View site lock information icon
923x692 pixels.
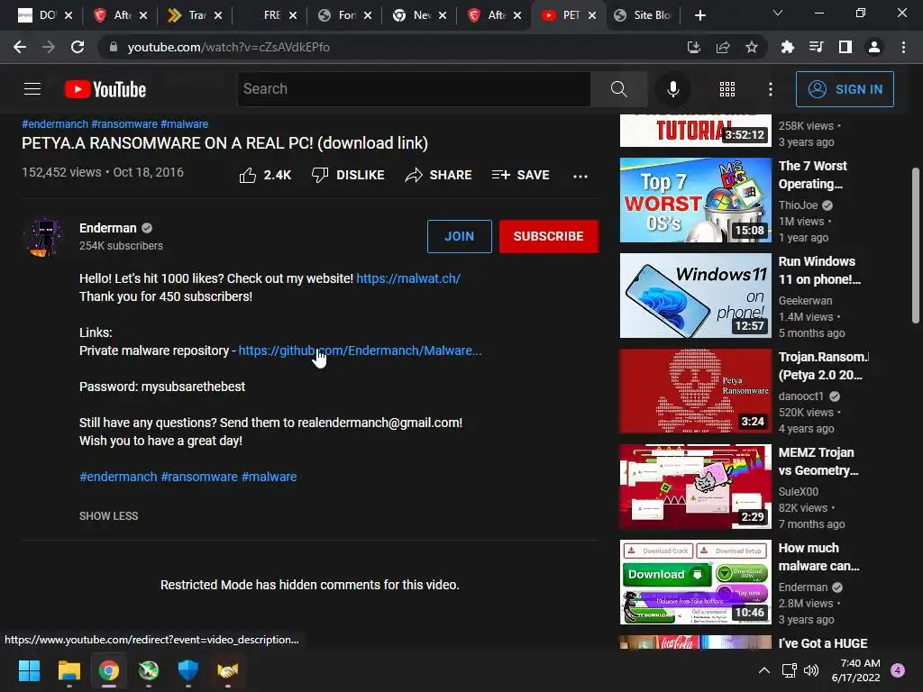tap(113, 47)
